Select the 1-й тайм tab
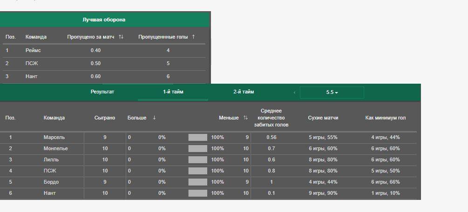This screenshot has height=212, width=468. (173, 92)
